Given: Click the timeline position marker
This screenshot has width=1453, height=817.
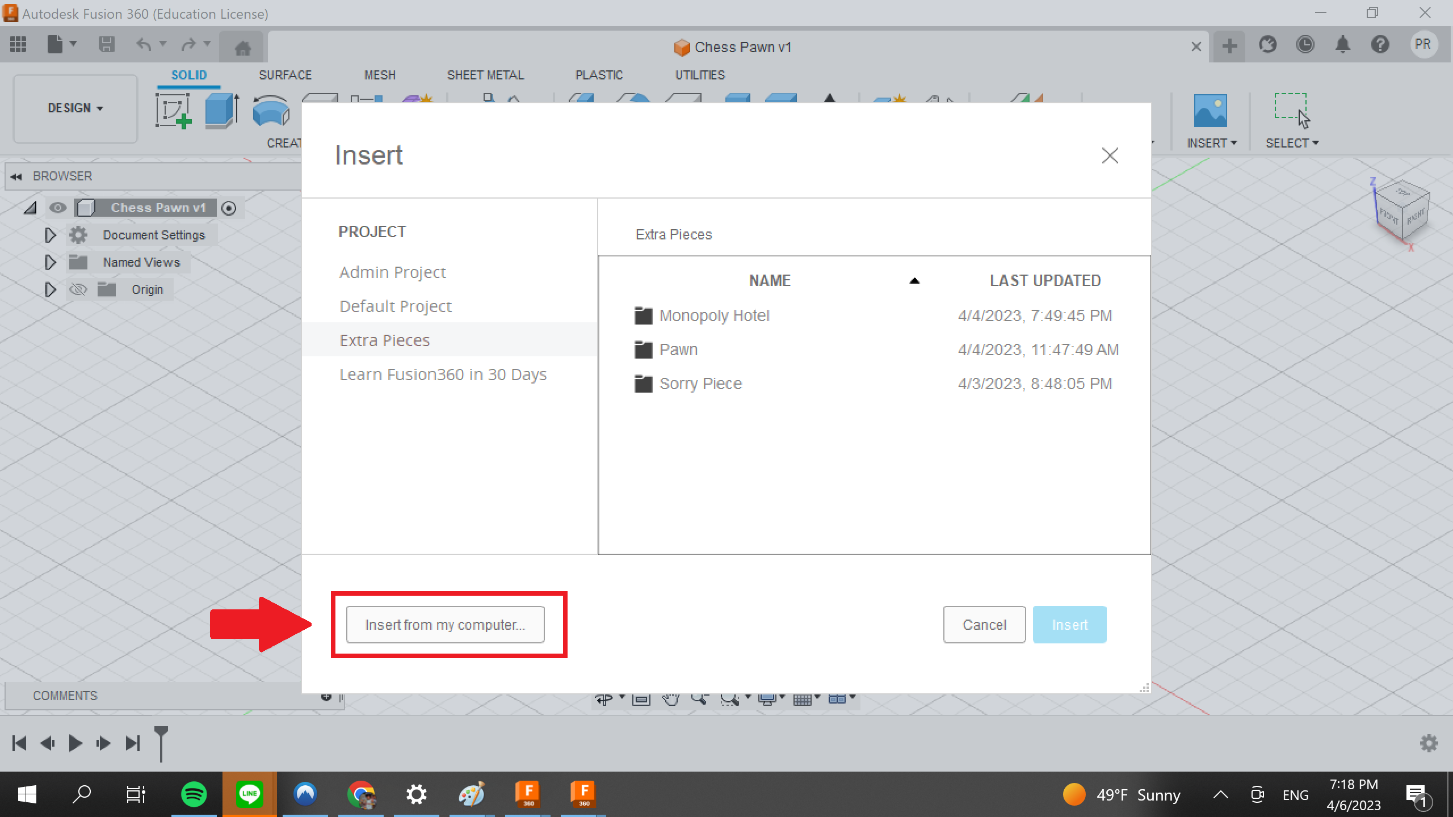Looking at the screenshot, I should pyautogui.click(x=161, y=743).
